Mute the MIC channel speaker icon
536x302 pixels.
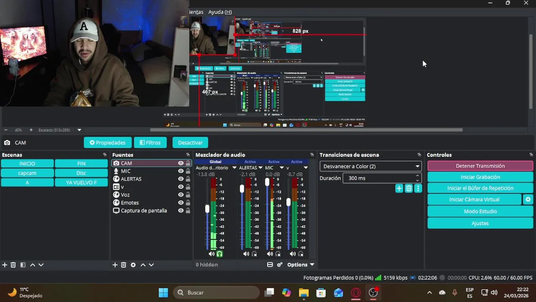pyautogui.click(x=270, y=254)
